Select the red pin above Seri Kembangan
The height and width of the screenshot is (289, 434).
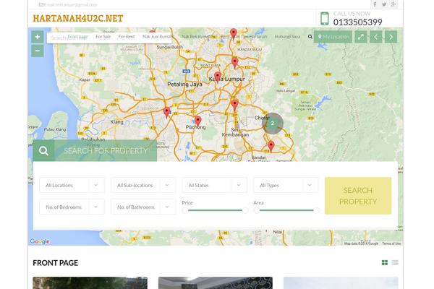point(234,105)
